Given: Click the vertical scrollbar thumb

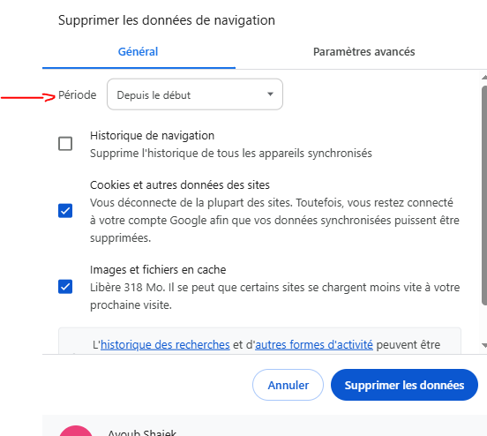Looking at the screenshot, I should click(x=484, y=194).
